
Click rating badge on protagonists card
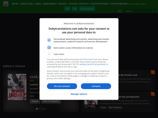pyautogui.click(x=153, y=94)
